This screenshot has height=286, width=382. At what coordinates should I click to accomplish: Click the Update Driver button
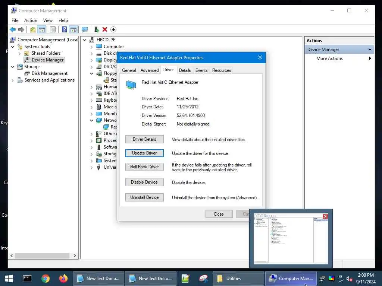tap(144, 153)
